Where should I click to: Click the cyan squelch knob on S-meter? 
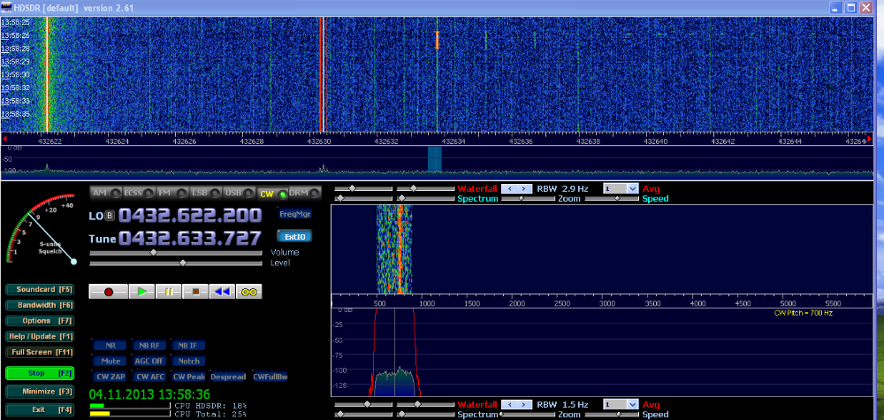[x=73, y=262]
